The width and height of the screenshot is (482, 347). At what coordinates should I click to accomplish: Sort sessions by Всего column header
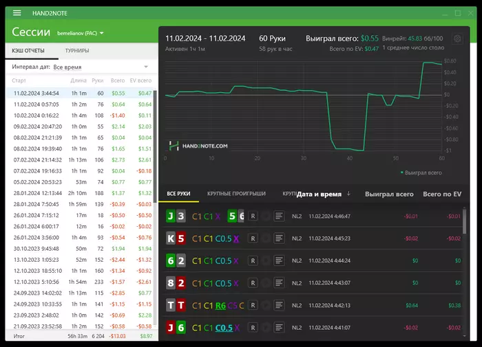point(118,80)
